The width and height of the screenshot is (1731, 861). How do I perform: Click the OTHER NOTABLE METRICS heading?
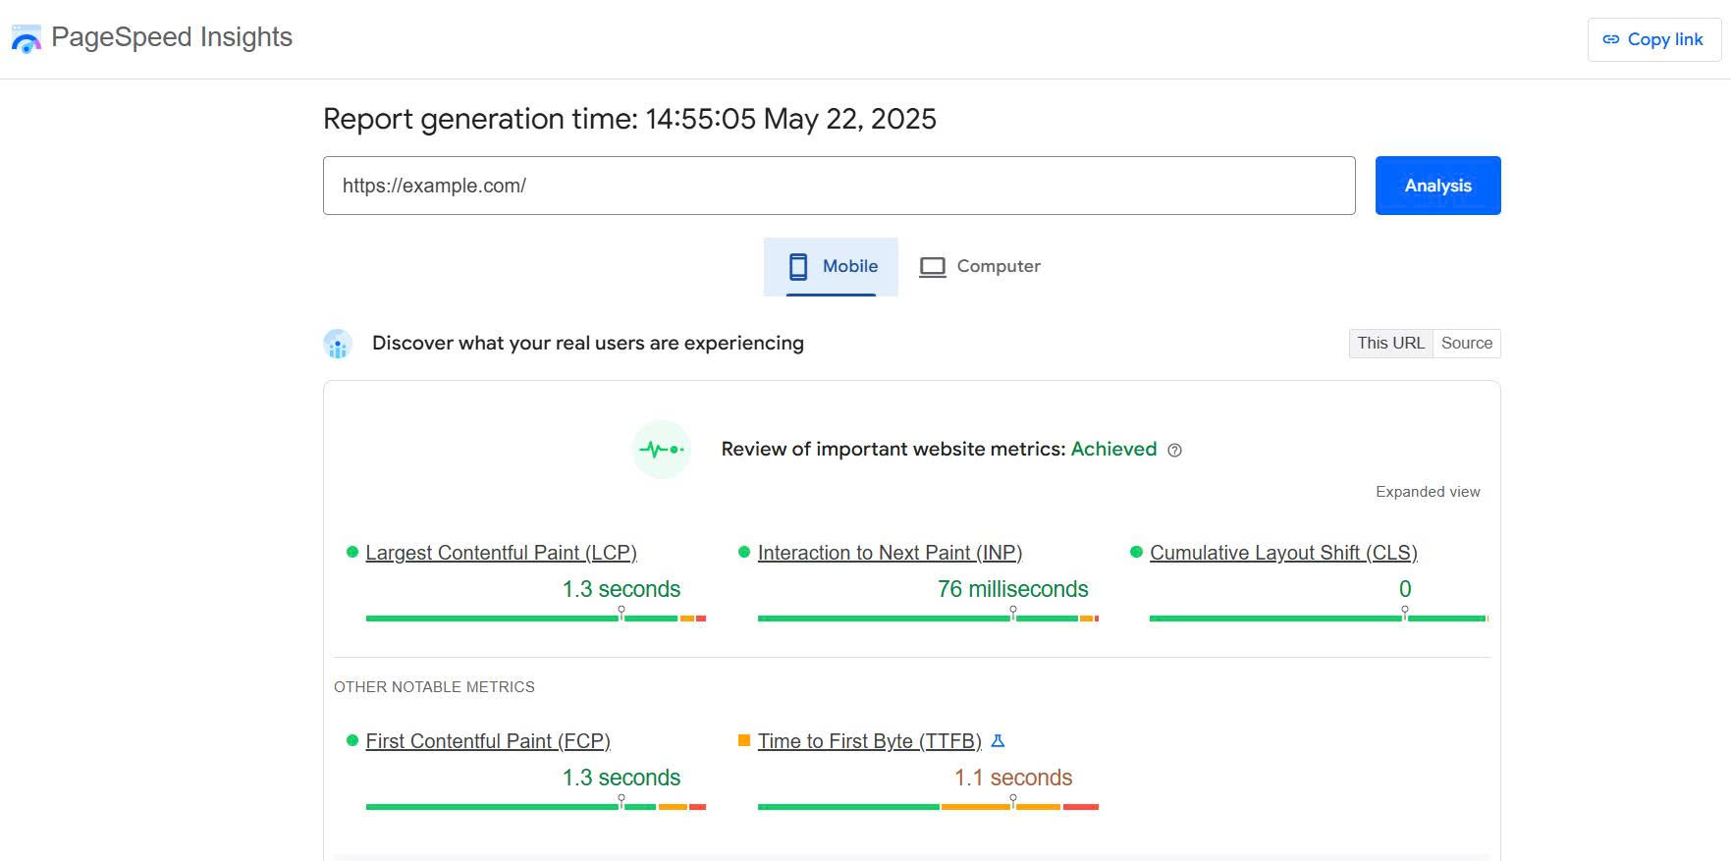pyautogui.click(x=434, y=687)
